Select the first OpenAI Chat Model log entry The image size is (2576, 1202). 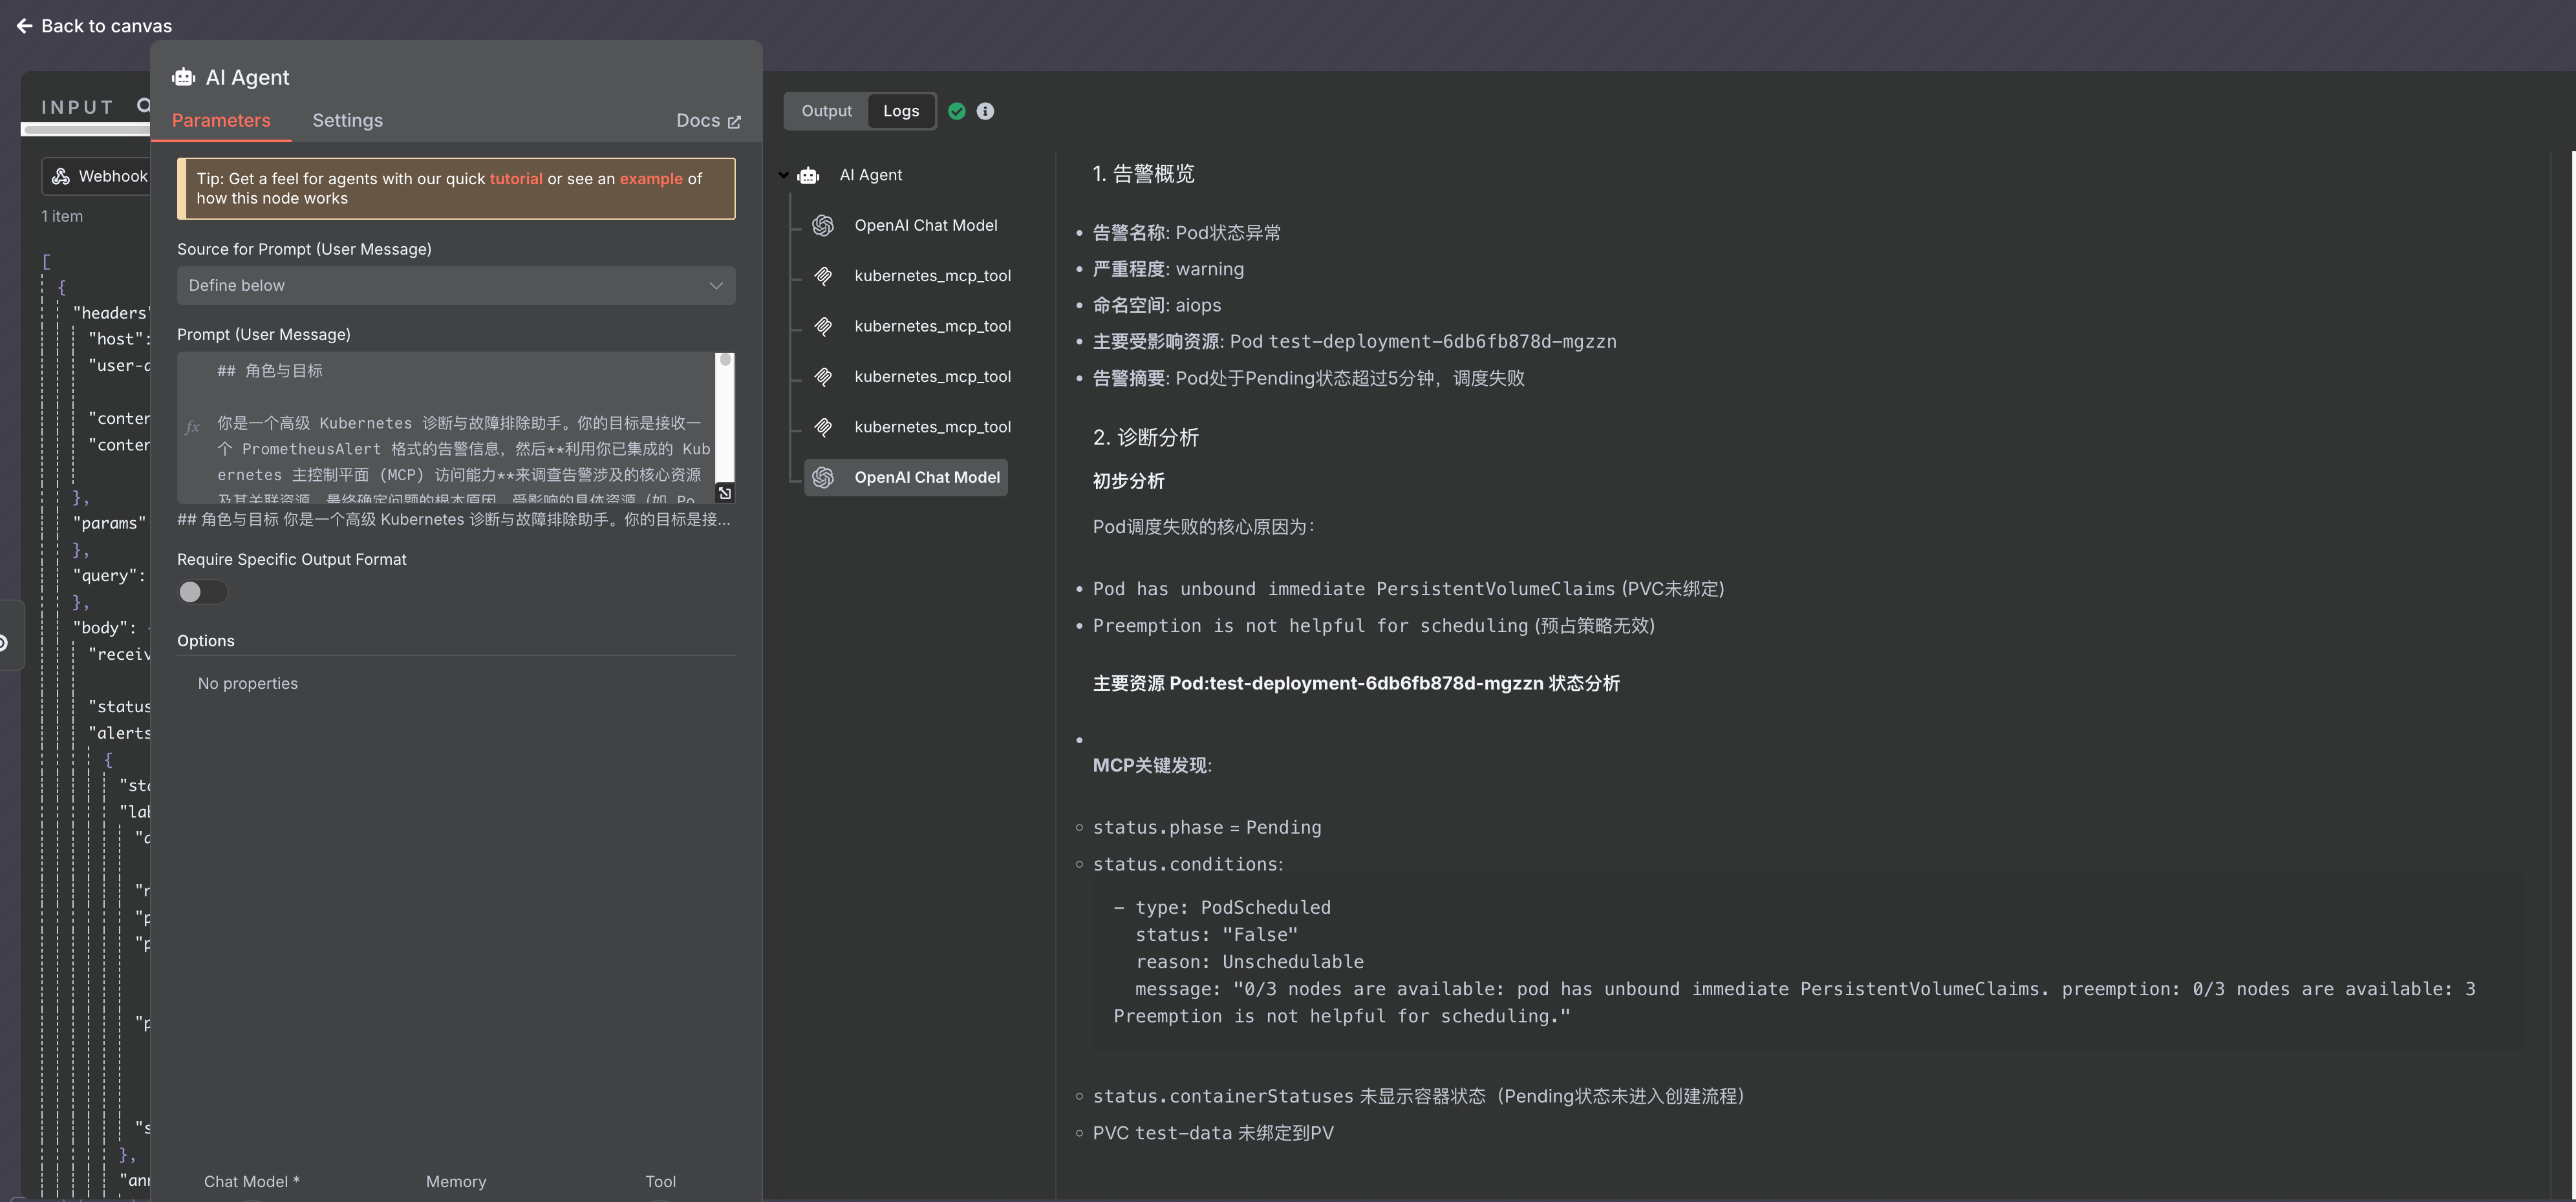click(925, 226)
